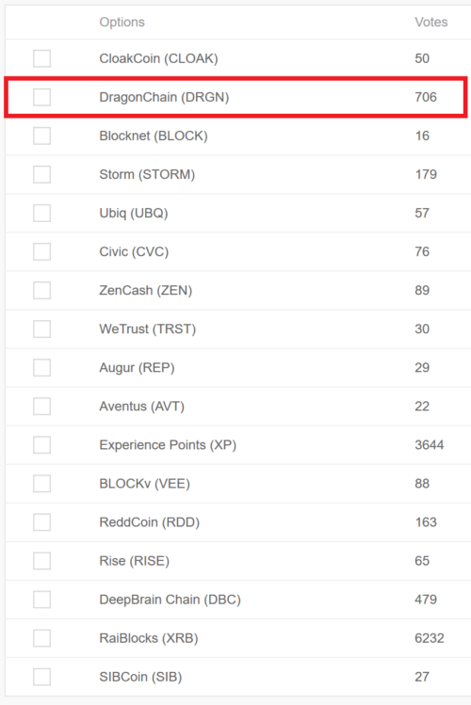Check the CloakCoin (CLOAK) checkbox
The image size is (471, 705).
click(x=41, y=58)
